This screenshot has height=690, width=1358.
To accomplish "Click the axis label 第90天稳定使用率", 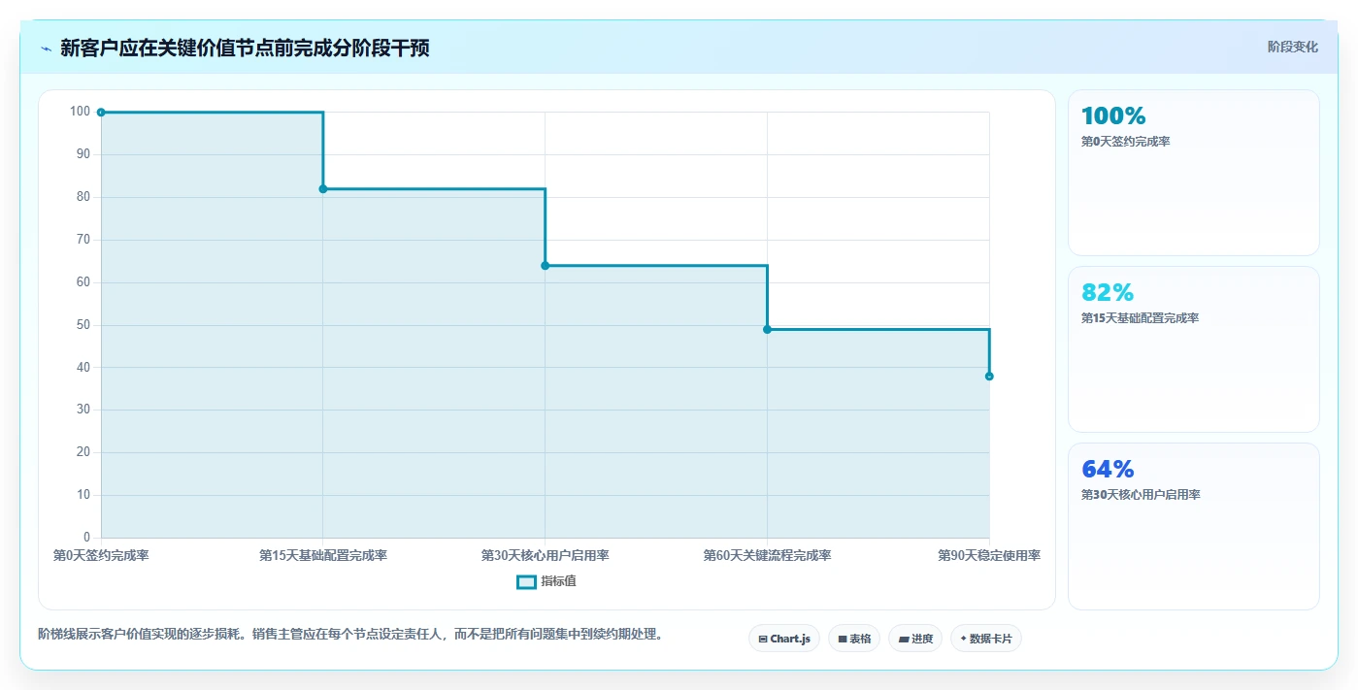I will (989, 556).
